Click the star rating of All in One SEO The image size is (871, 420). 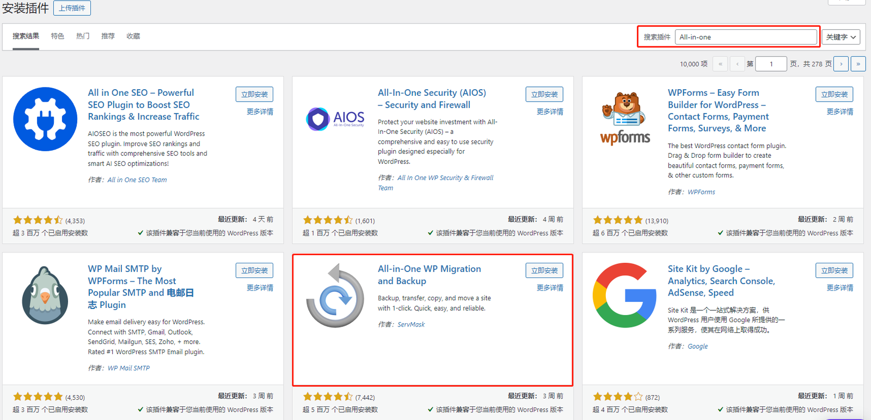38,220
